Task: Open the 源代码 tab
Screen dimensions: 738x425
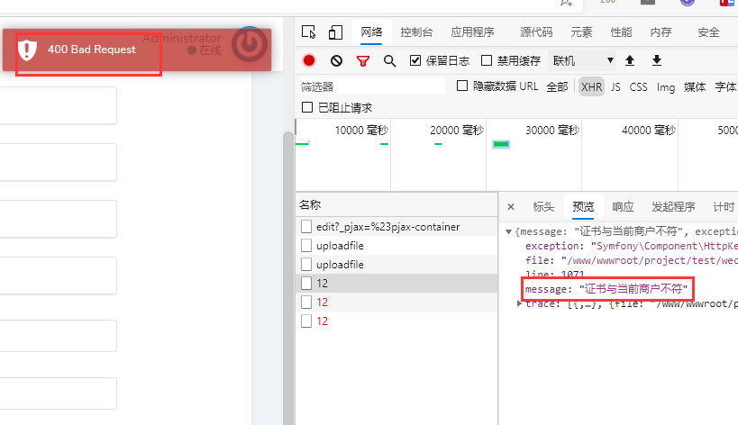Action: (x=536, y=32)
